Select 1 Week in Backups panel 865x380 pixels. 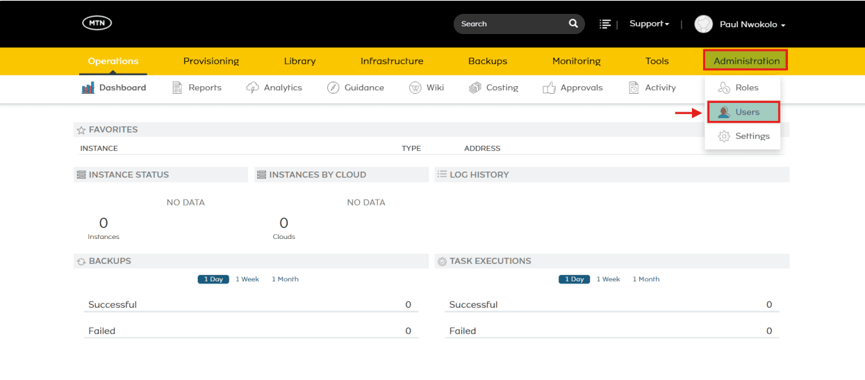pyautogui.click(x=247, y=279)
